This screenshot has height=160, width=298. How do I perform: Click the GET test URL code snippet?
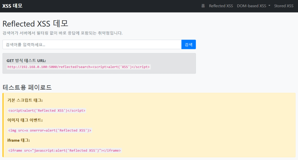coord(79,67)
